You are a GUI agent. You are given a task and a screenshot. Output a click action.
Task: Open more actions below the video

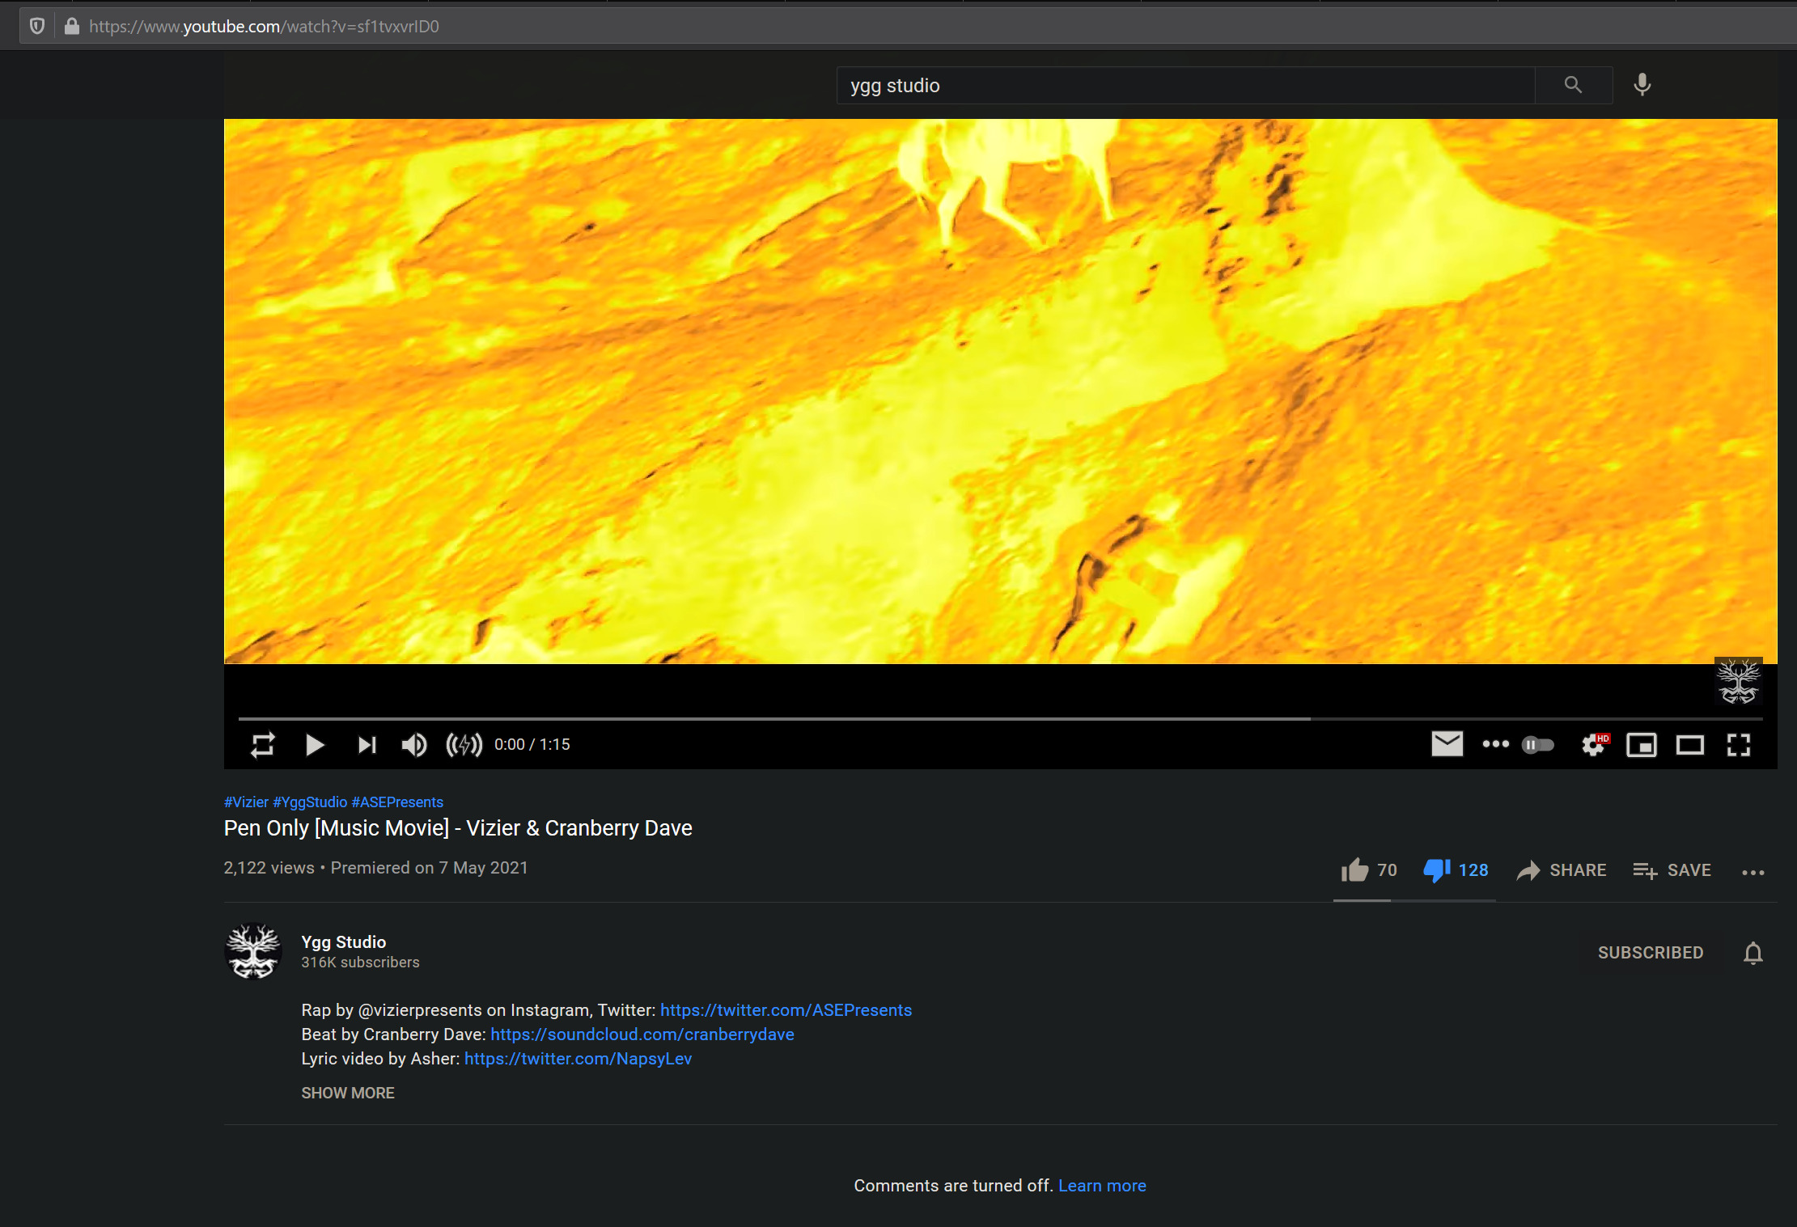click(x=1753, y=872)
